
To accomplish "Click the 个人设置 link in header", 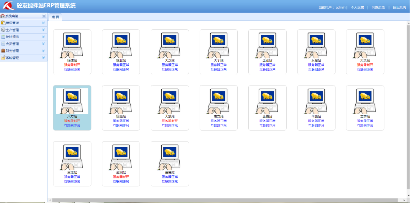I will pyautogui.click(x=357, y=7).
